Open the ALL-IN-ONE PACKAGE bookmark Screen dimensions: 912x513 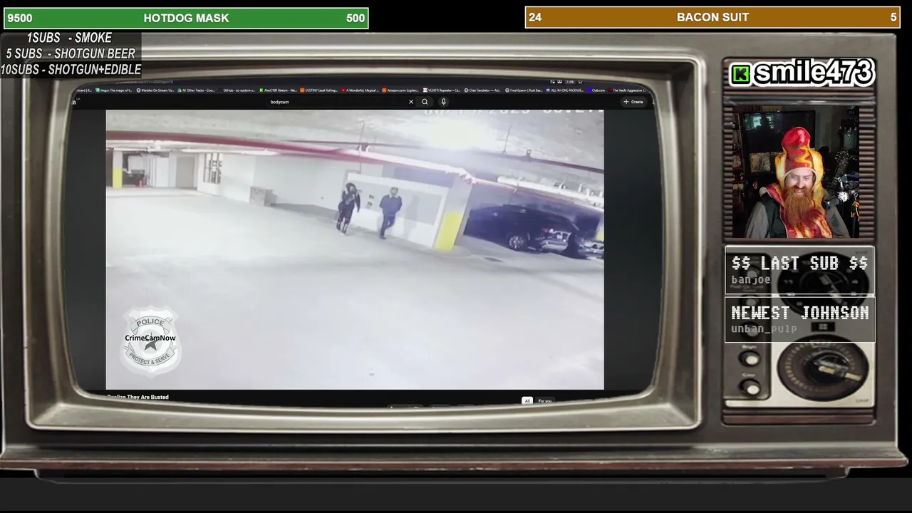566,90
